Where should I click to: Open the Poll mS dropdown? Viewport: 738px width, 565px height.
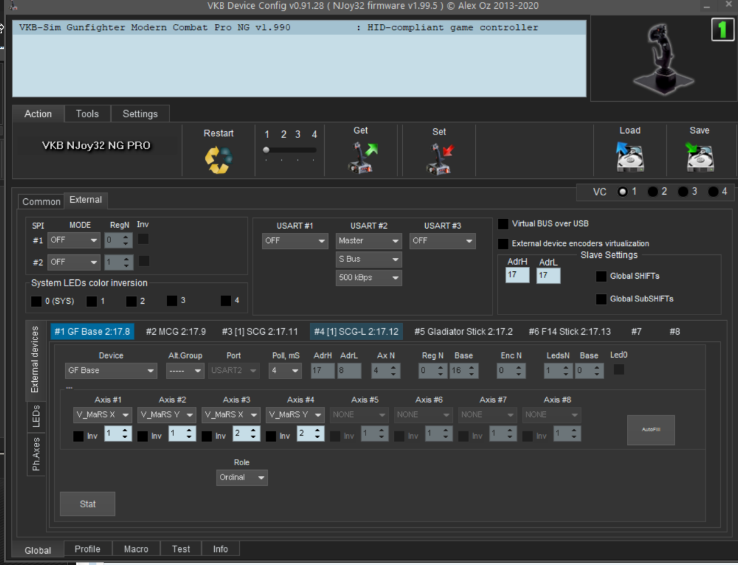tap(285, 371)
